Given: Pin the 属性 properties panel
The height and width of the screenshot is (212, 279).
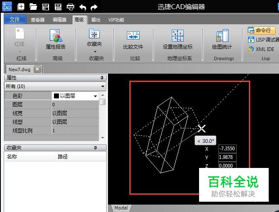Looking at the screenshot, I should click(102, 78).
